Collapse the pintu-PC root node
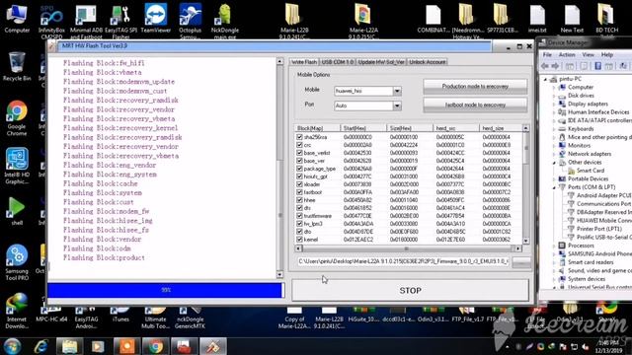 click(x=546, y=79)
